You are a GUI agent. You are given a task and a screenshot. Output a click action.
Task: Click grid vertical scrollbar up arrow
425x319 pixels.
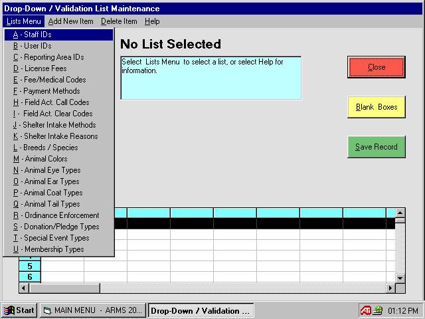tap(400, 213)
